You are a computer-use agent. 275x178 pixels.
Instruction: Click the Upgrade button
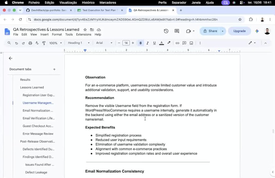(239, 31)
